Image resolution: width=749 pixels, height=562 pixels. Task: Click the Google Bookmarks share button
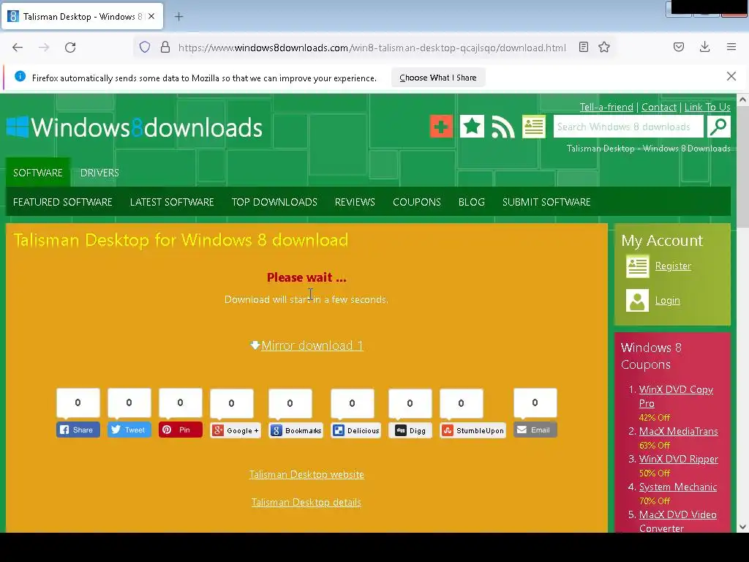pos(296,430)
